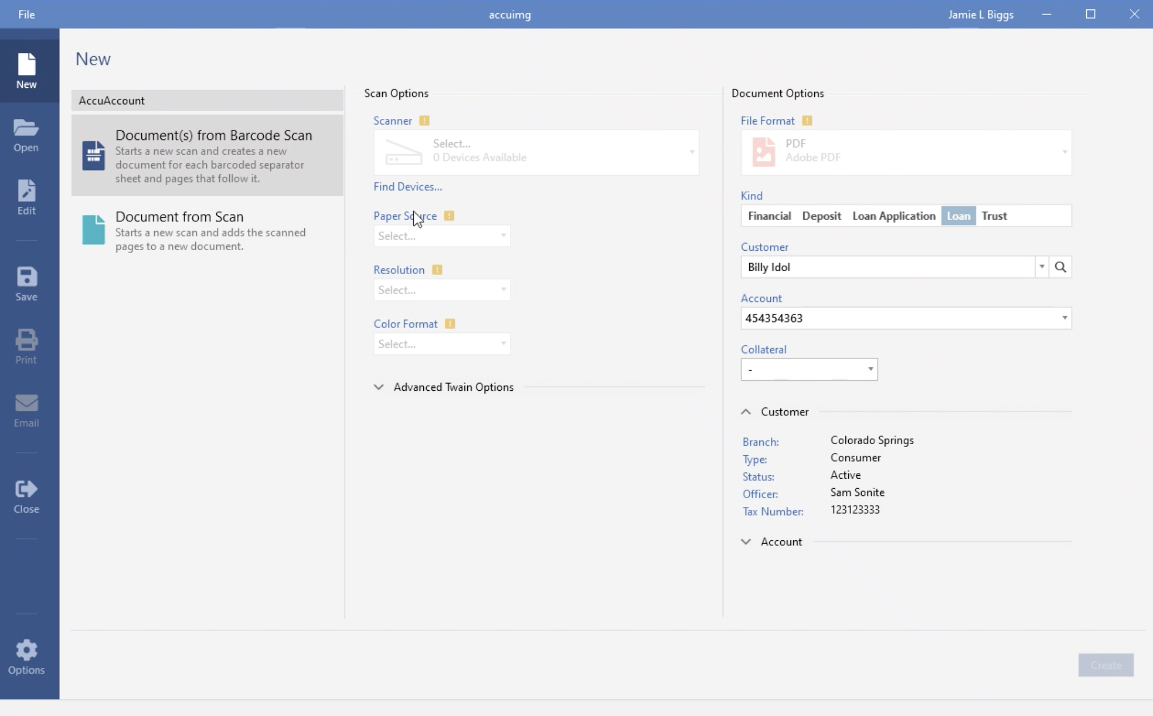
Task: Click the Customer name input field
Action: point(887,267)
